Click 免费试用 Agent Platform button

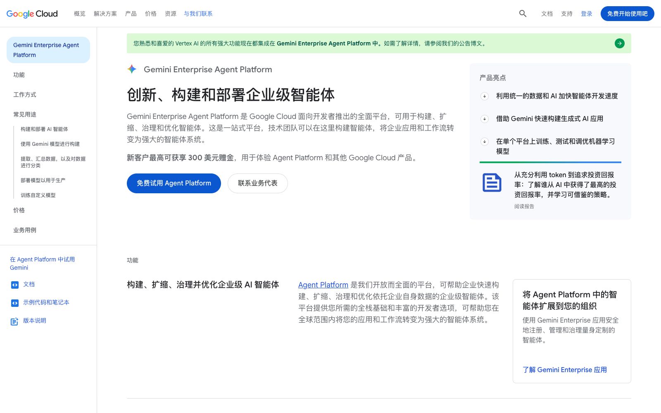click(174, 183)
